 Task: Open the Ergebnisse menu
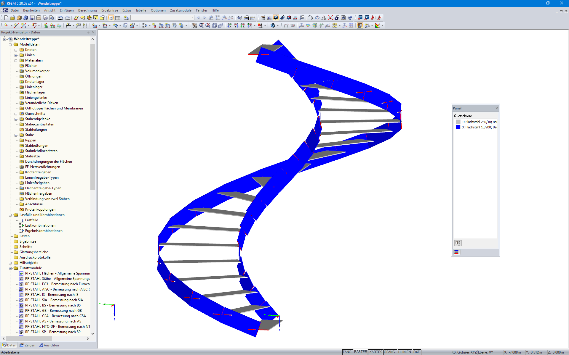pyautogui.click(x=109, y=10)
